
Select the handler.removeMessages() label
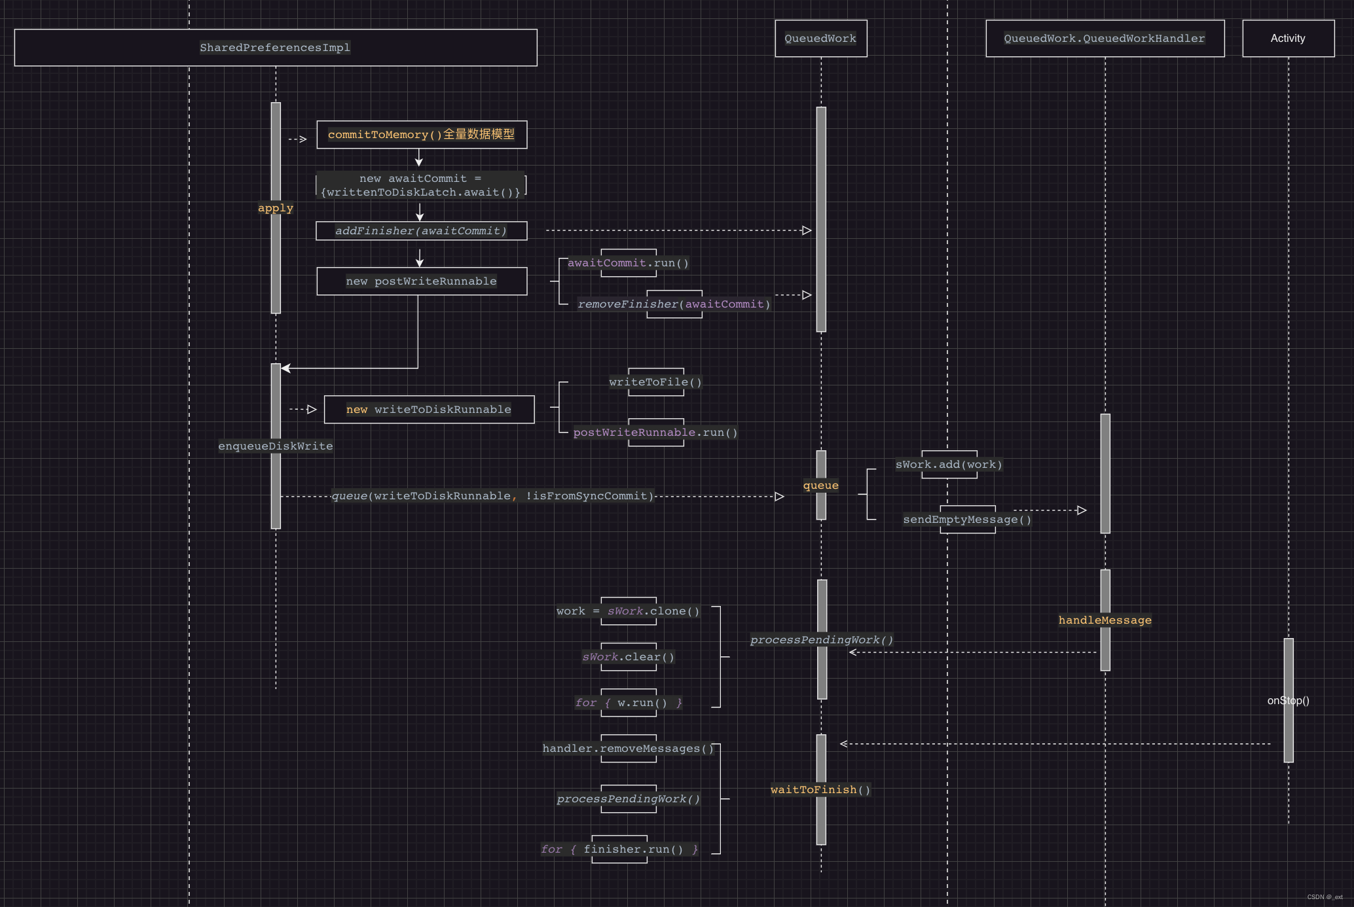coord(628,749)
